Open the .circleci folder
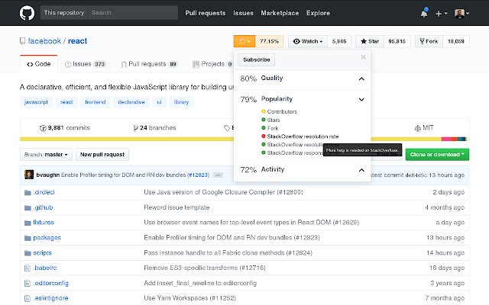The image size is (489, 305). point(44,192)
